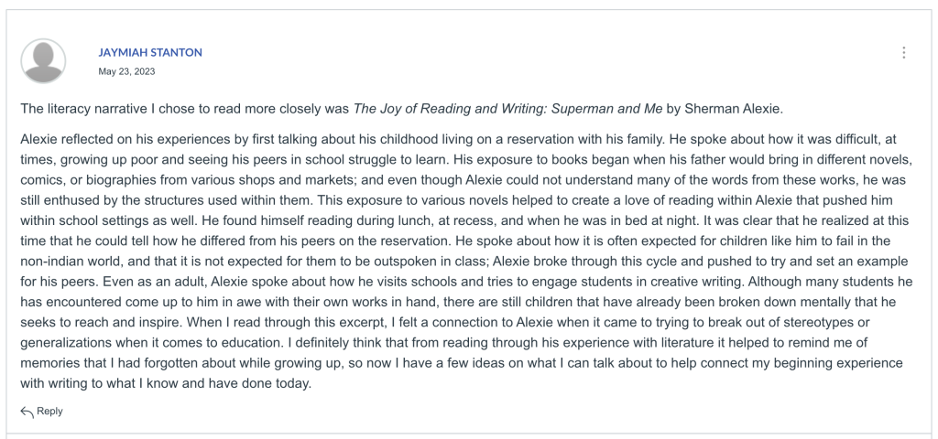
Task: Click the Reply link below the post
Action: pos(49,411)
